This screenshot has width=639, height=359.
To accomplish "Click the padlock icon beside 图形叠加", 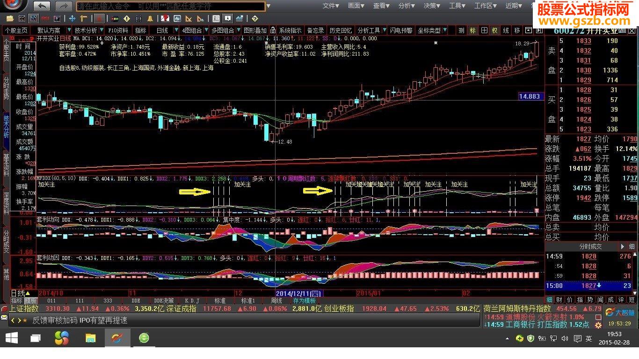I will click(273, 30).
